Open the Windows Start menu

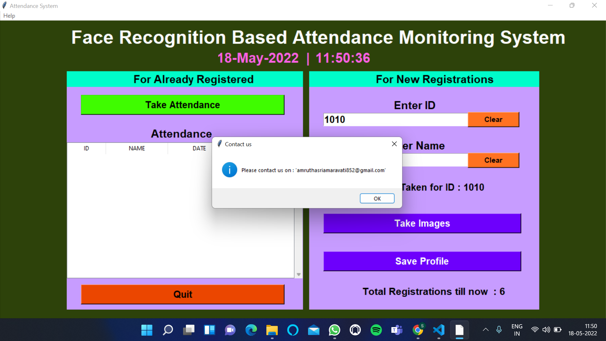[x=147, y=330]
